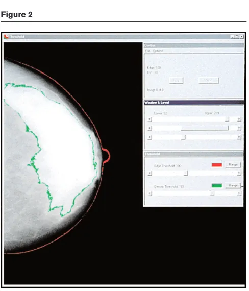
Task: Maximize the Threshold window
Action: [237, 37]
